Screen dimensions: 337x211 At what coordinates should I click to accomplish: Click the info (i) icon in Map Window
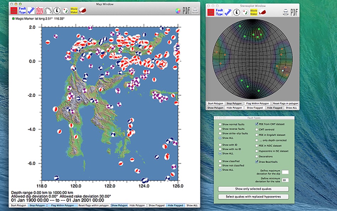56,10
